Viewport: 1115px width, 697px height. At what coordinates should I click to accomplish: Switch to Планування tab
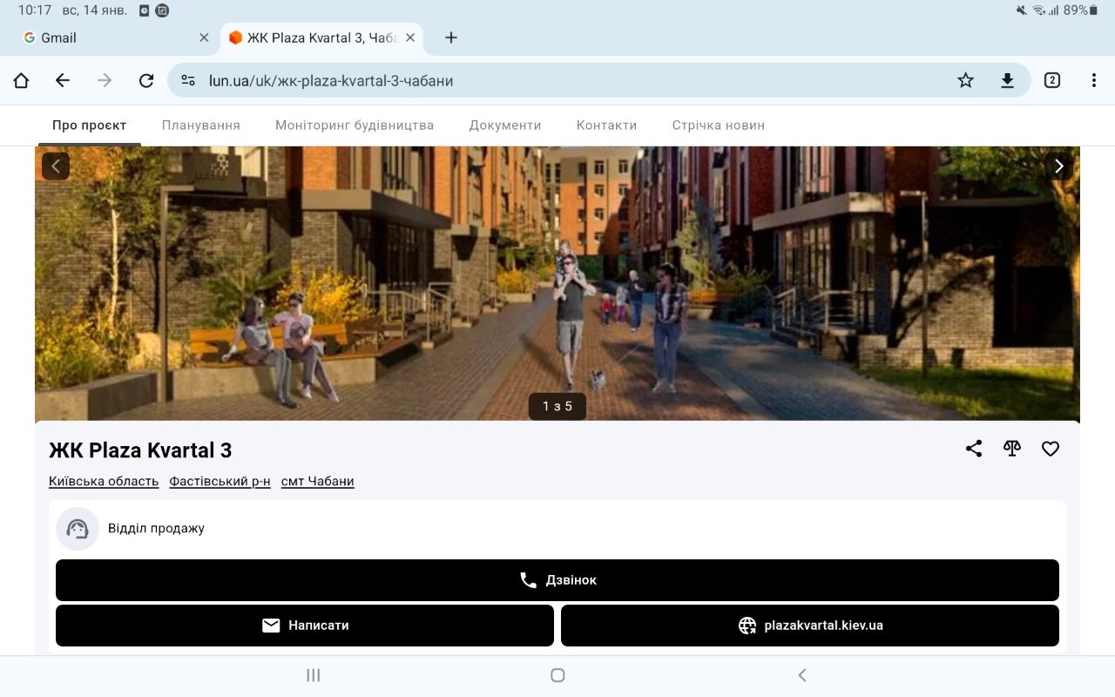coord(200,125)
